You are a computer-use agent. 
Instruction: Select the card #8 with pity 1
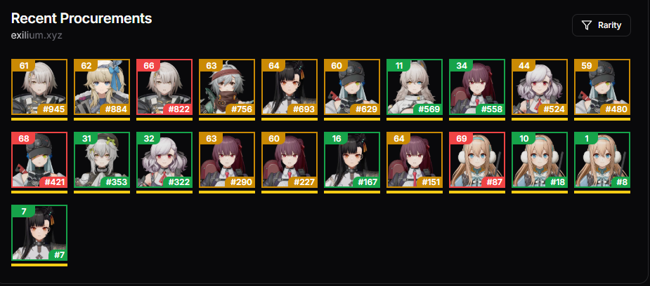click(602, 160)
